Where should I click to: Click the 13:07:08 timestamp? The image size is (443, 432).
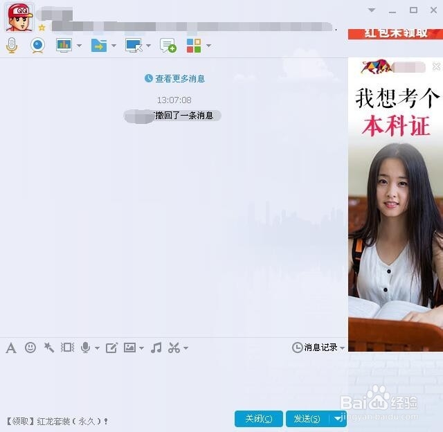pos(174,100)
